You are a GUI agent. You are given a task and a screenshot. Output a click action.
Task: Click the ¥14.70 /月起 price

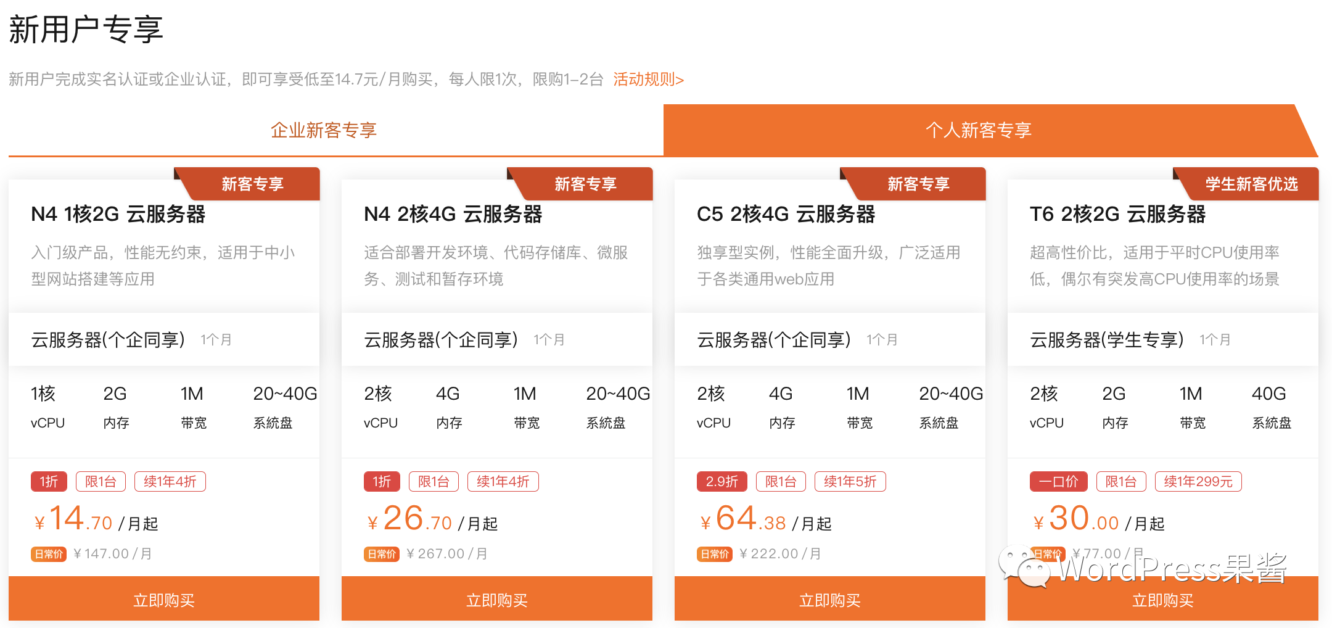(x=96, y=519)
